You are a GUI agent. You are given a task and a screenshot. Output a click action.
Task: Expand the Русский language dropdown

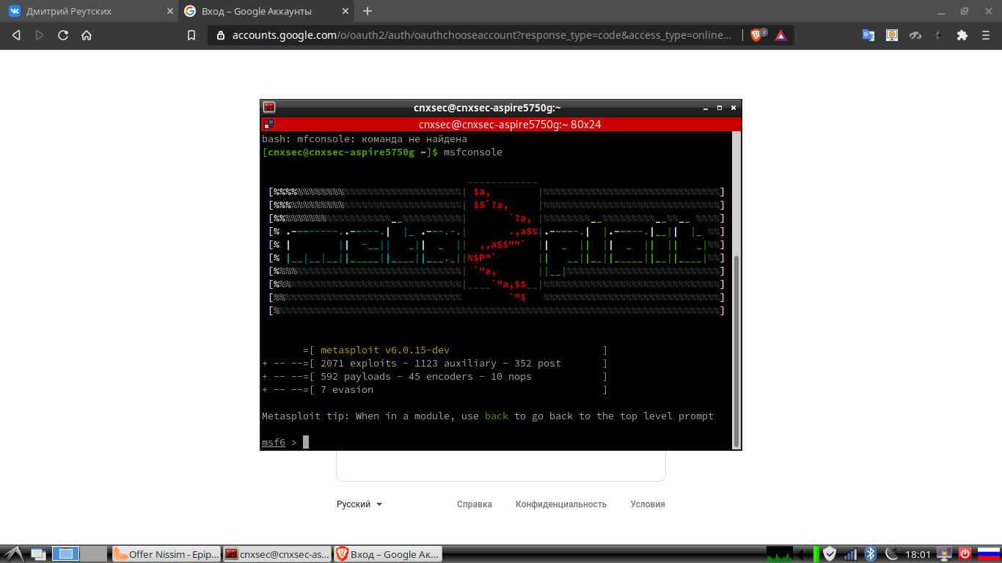click(359, 504)
